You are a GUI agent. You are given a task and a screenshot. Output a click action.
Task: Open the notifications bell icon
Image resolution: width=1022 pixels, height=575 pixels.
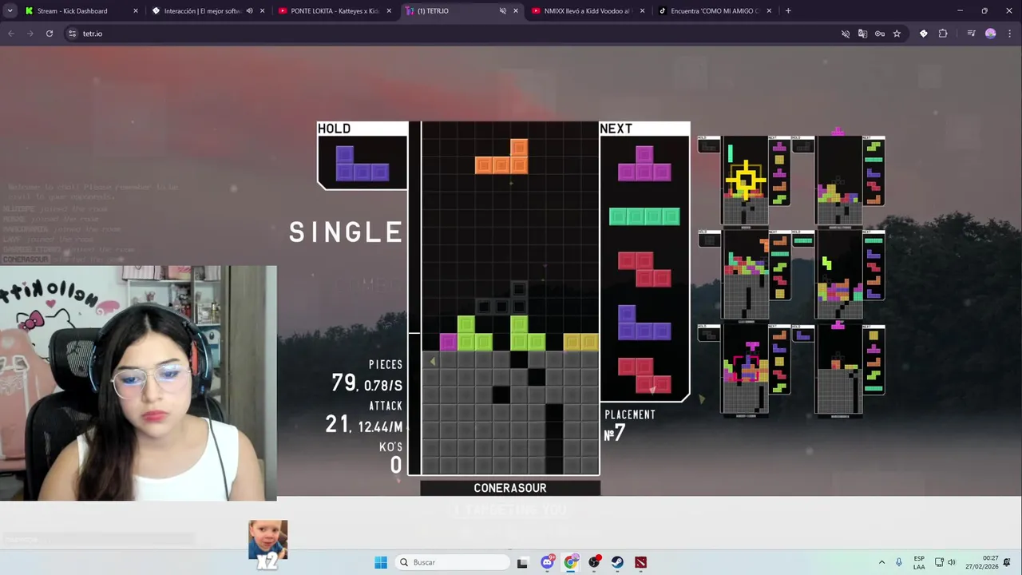point(1008,562)
